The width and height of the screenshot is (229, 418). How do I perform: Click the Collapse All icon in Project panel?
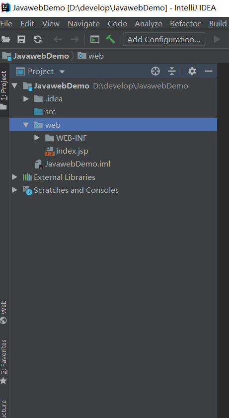pos(172,71)
